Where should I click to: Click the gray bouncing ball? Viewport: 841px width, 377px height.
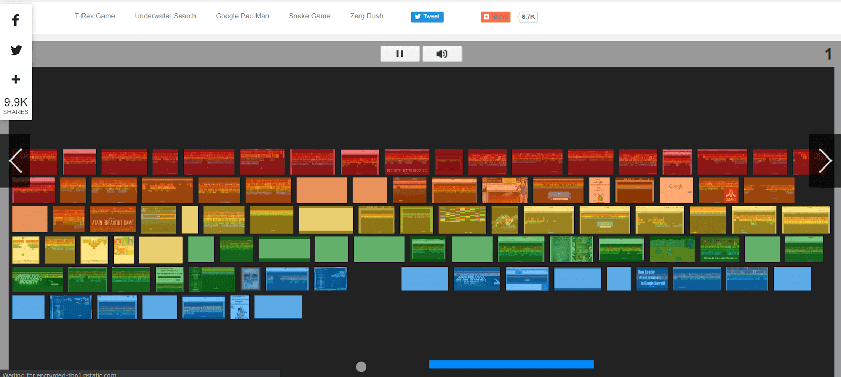361,367
